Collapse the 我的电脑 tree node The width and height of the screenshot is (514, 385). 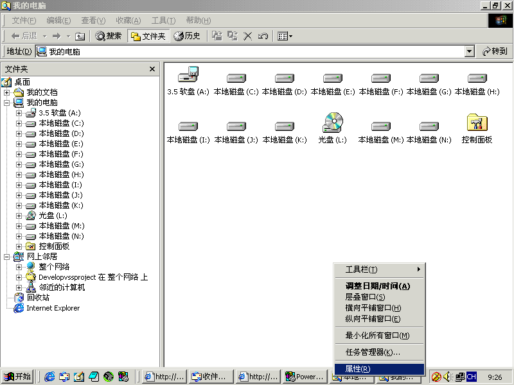point(7,103)
